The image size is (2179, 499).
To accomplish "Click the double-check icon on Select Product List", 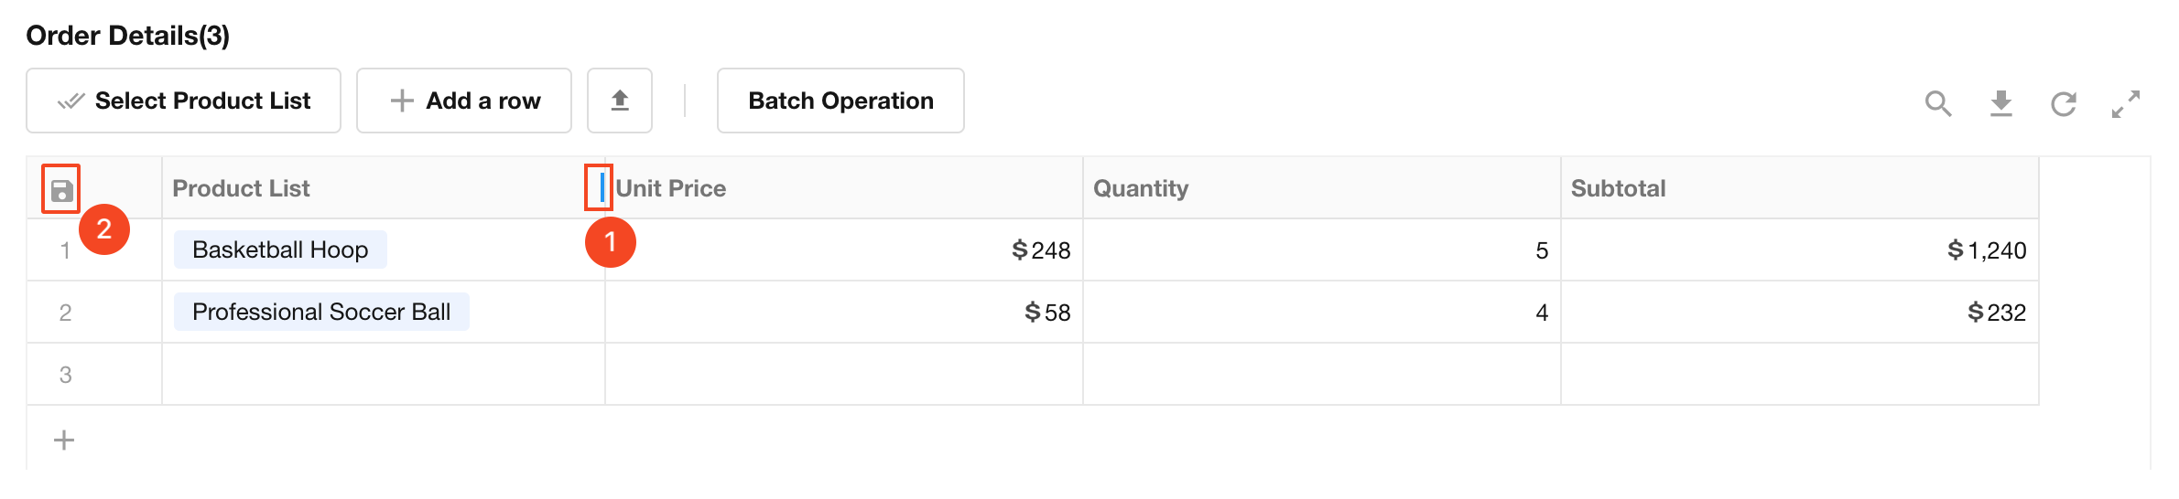I will (x=70, y=101).
